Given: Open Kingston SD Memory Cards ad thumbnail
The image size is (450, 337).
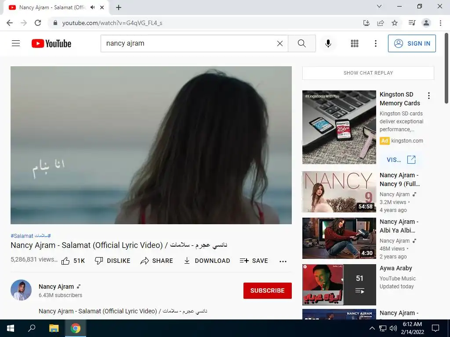Looking at the screenshot, I should click(x=339, y=127).
